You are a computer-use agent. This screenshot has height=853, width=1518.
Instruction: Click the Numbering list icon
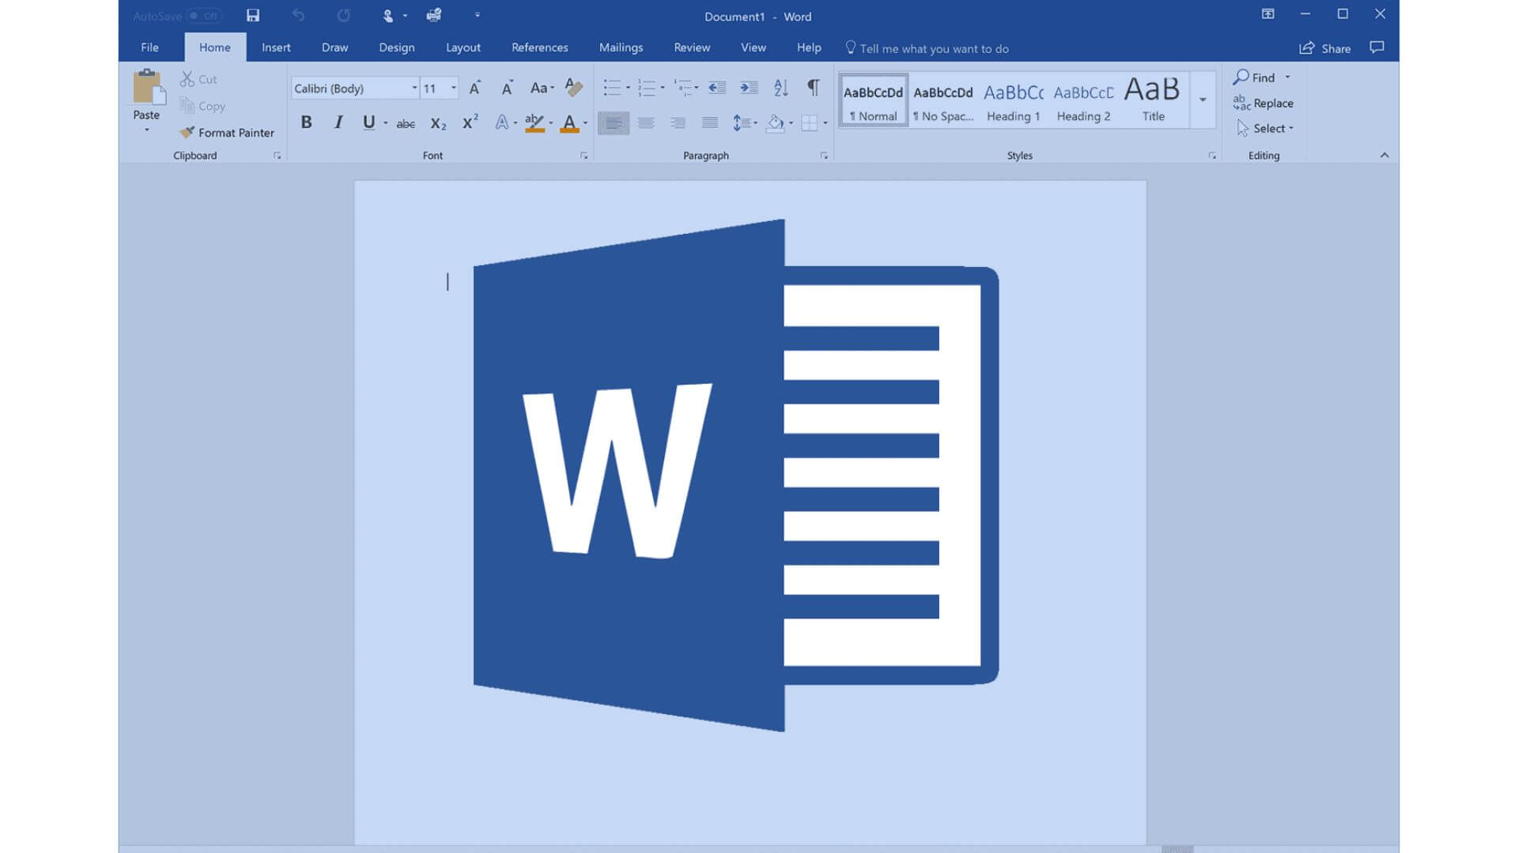[x=647, y=88]
